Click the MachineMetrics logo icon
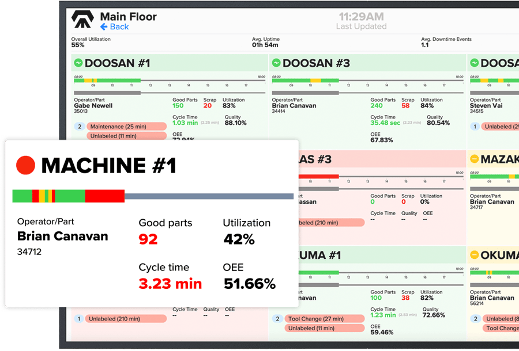Screen dimensions: 519x351 click(x=82, y=20)
